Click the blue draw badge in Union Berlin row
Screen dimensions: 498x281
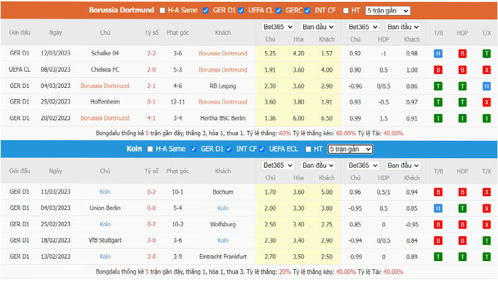point(438,208)
